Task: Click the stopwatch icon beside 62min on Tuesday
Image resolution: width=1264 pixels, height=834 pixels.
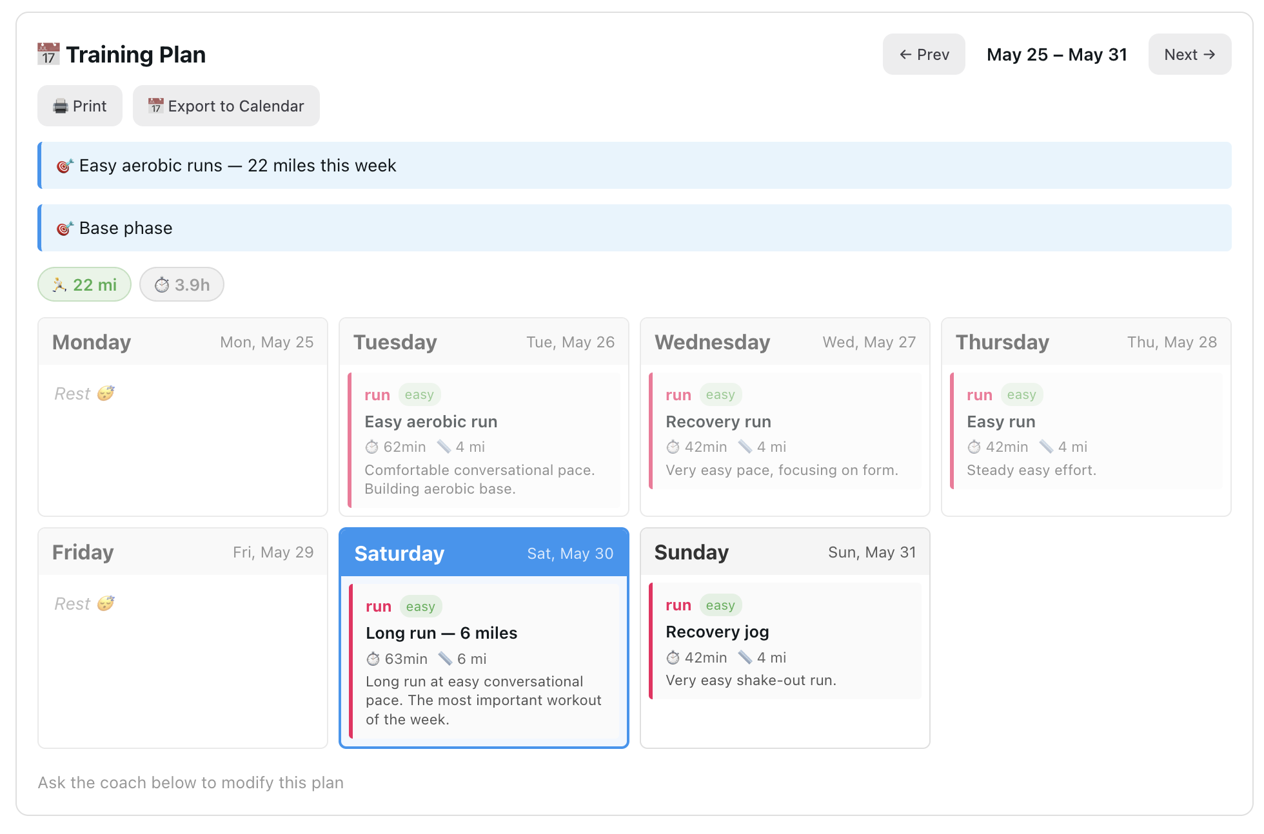Action: 372,447
